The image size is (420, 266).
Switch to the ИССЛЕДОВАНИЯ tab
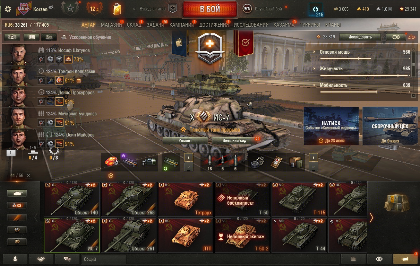point(251,25)
